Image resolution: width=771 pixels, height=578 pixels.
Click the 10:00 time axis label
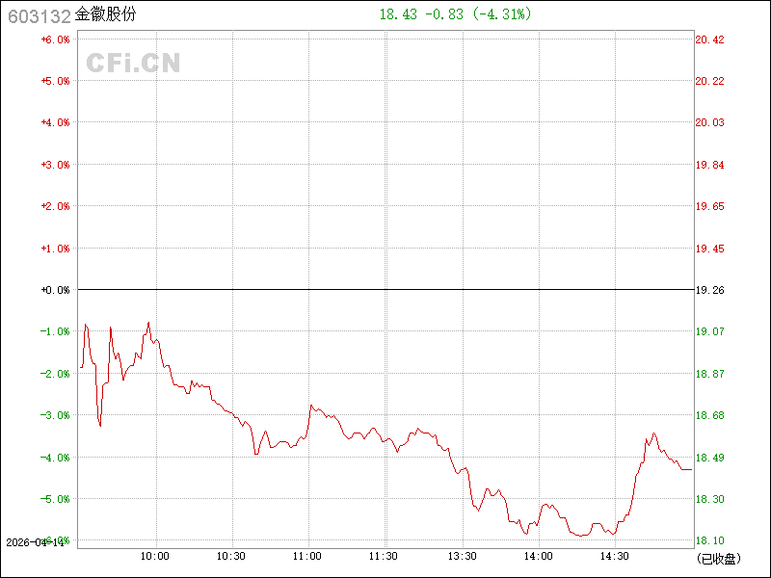(x=155, y=556)
